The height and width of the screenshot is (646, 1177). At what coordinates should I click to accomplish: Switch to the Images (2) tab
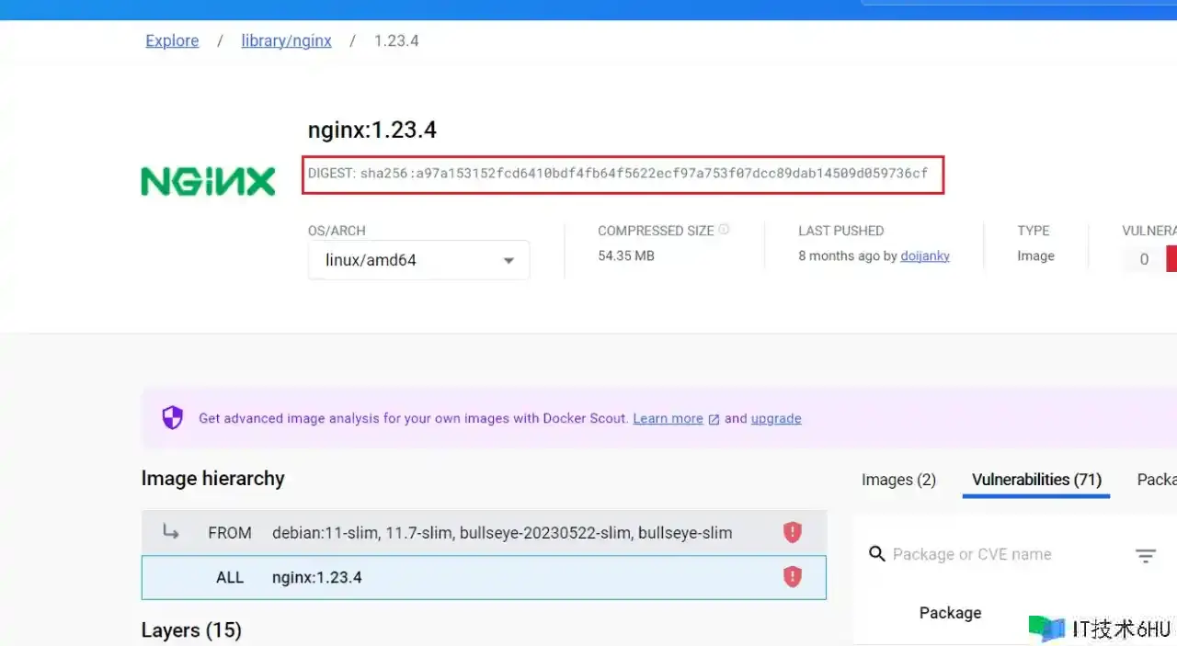pyautogui.click(x=898, y=480)
